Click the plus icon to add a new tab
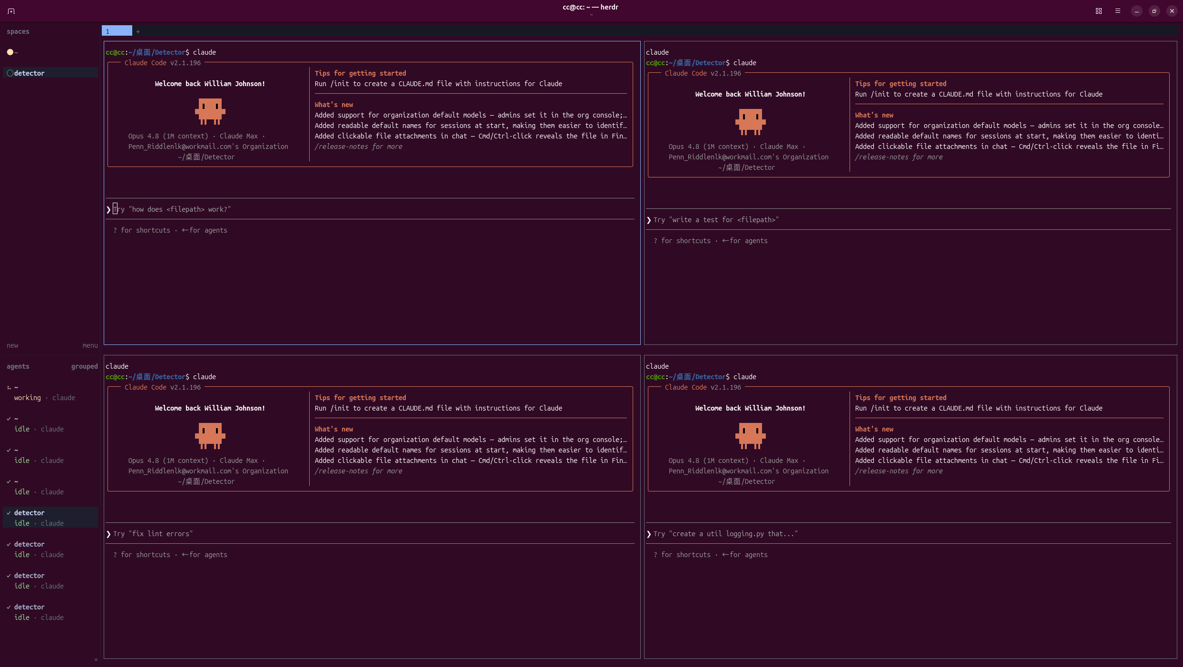 coord(138,31)
